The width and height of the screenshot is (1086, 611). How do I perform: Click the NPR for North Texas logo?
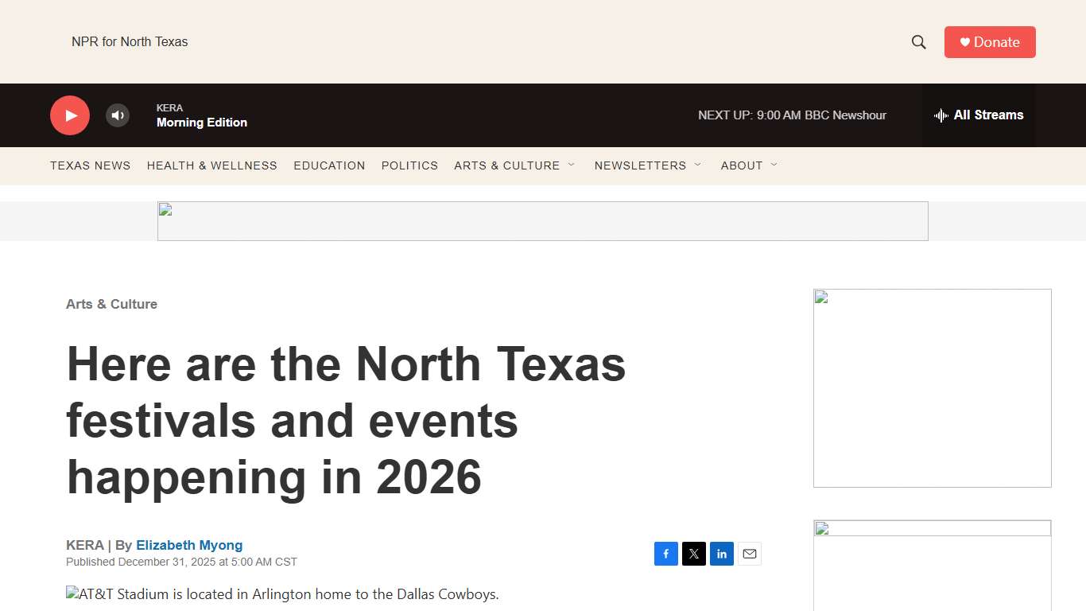(x=130, y=41)
